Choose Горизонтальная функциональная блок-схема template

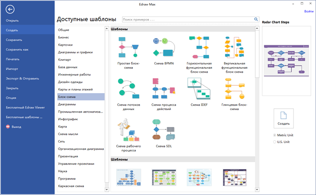pos(199,47)
